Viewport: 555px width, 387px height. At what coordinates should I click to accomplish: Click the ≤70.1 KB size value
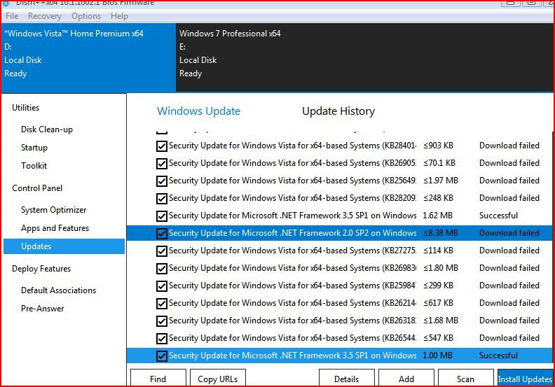point(439,163)
